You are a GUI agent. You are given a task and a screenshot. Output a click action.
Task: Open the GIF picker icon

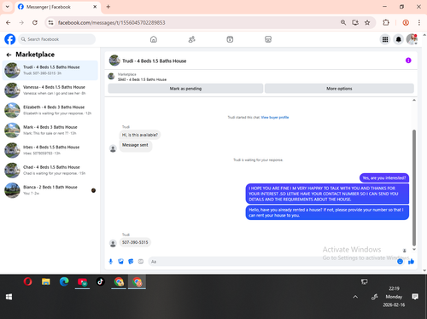click(x=141, y=261)
